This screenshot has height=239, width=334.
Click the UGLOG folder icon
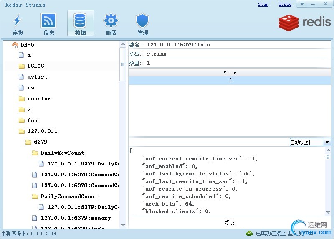tap(22, 66)
